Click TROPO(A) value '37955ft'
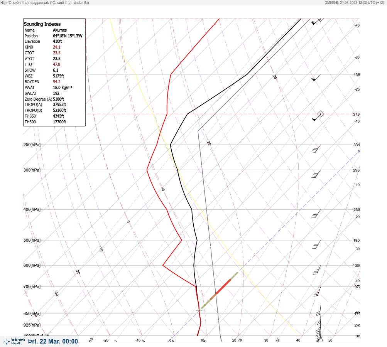 pyautogui.click(x=59, y=104)
